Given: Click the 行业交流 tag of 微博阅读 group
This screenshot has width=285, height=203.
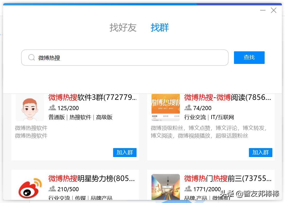Looking at the screenshot, I should 195,117.
